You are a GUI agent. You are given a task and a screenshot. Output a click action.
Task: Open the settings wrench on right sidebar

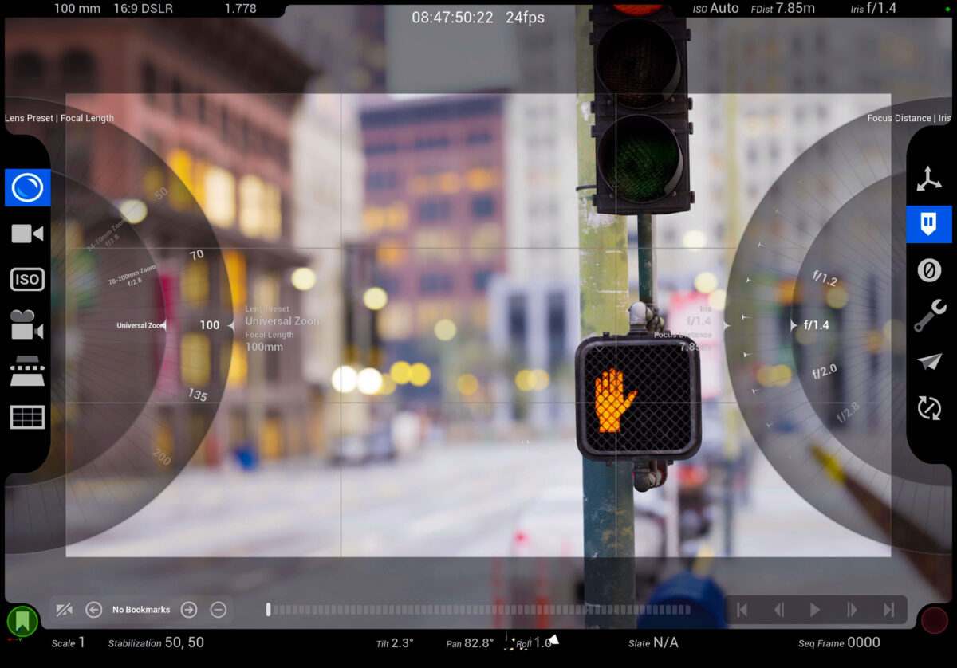[930, 316]
